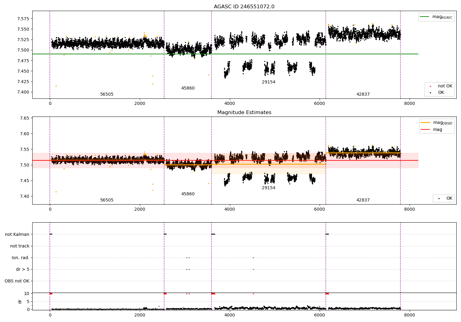The width and height of the screenshot is (461, 322).
Task: Click the 'dr > 5' row label
Action: (23, 269)
